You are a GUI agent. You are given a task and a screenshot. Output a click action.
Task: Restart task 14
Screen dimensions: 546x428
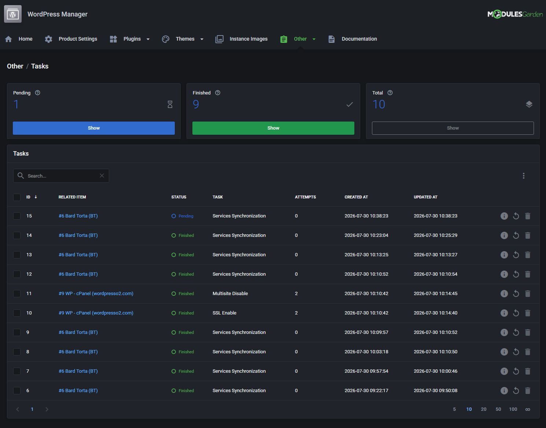click(x=516, y=235)
